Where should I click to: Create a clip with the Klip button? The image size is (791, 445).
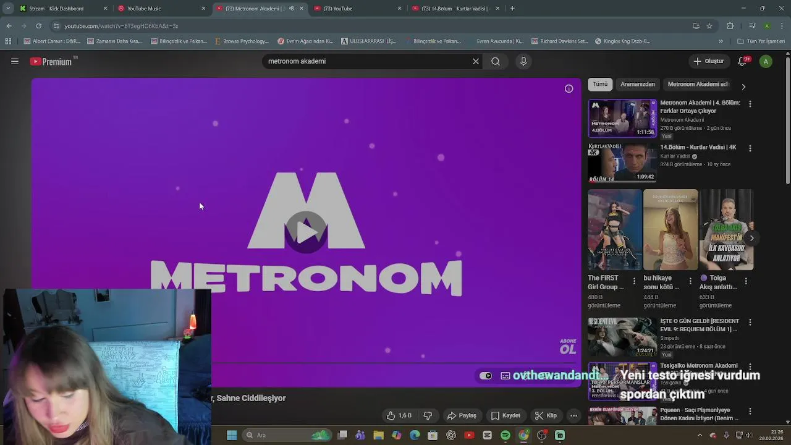click(546, 415)
